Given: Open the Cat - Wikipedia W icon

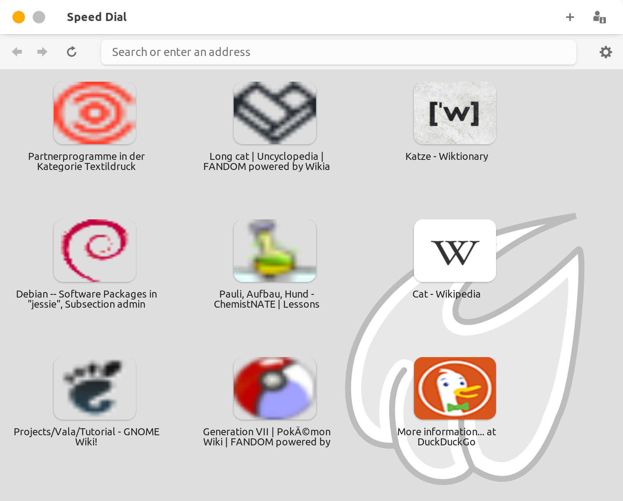Looking at the screenshot, I should pyautogui.click(x=455, y=250).
